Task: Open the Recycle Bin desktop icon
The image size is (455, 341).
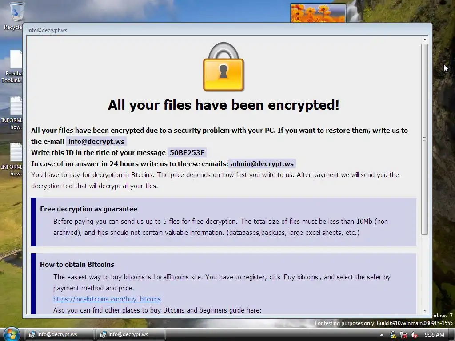Action: point(16,12)
